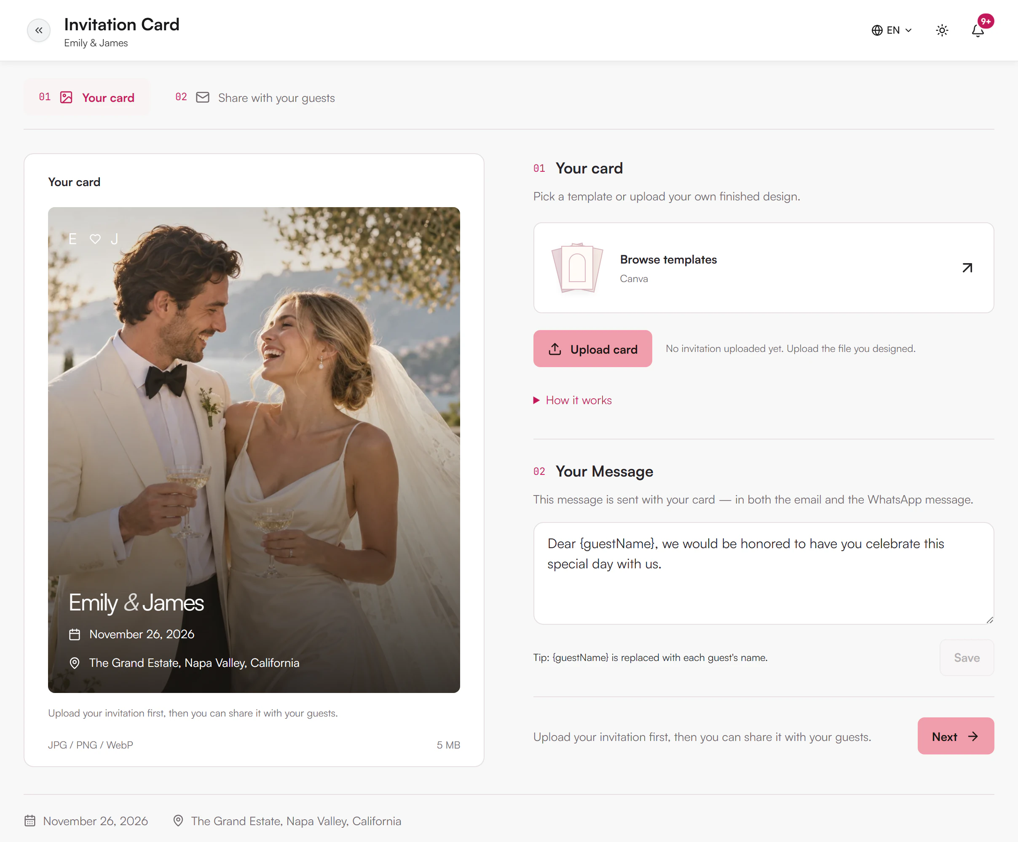Click the Next button
Viewport: 1018px width, 842px height.
coord(956,736)
